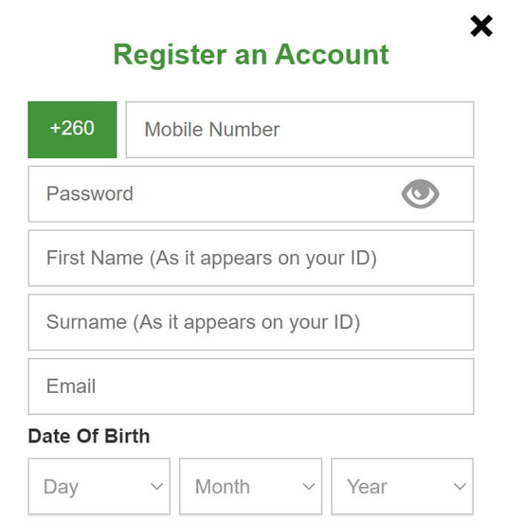Focus the Mobile Number input field
The image size is (505, 522).
coord(299,129)
